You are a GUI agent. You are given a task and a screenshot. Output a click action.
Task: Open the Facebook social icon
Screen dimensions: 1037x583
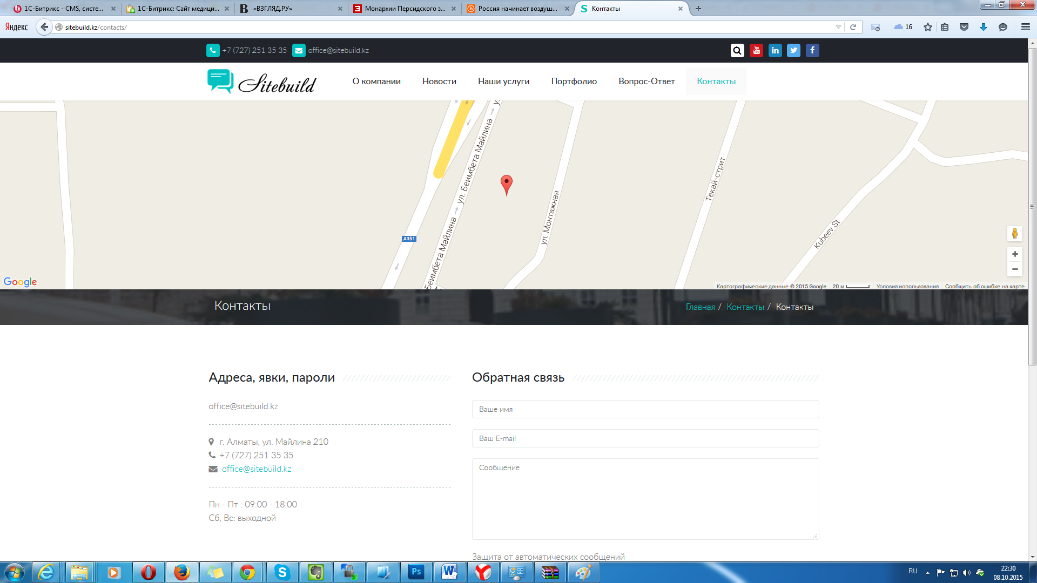point(812,50)
